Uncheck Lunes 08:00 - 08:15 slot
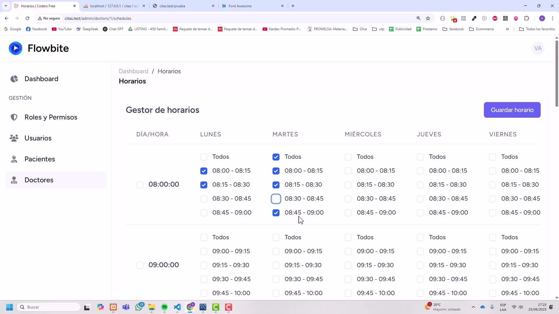 coord(204,171)
